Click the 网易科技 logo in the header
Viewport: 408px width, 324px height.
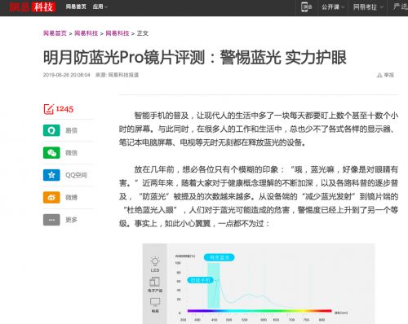pyautogui.click(x=32, y=7)
